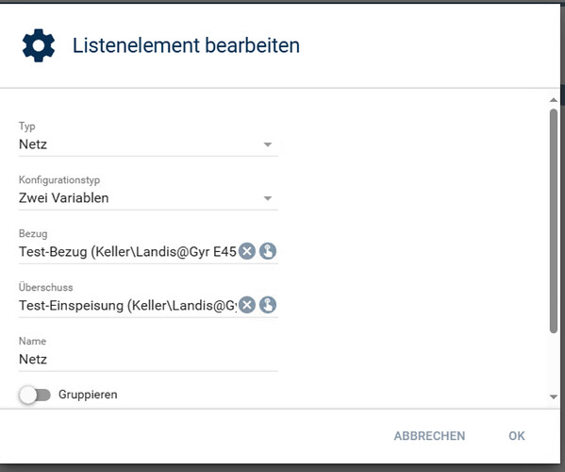Clear the Bezug variable with X icon

247,251
